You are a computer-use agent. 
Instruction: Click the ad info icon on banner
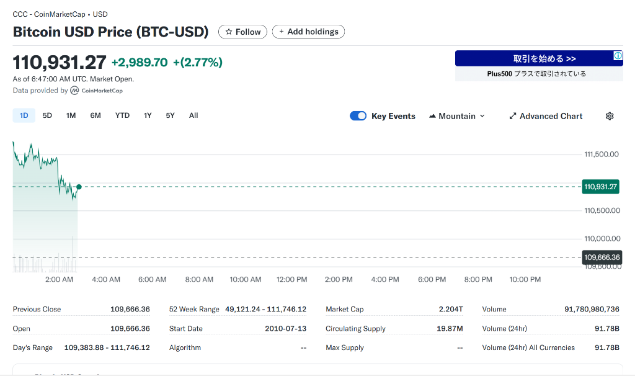tap(618, 55)
